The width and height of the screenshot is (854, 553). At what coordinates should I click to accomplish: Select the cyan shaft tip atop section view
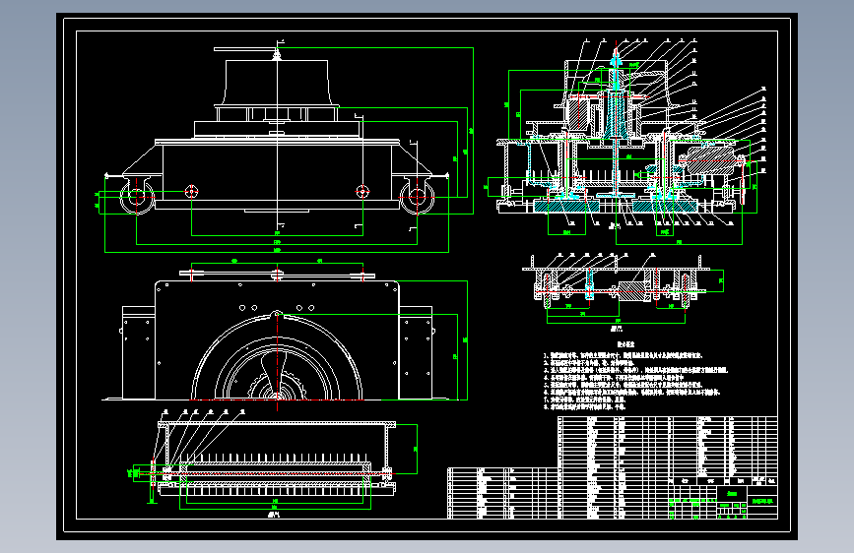(616, 59)
